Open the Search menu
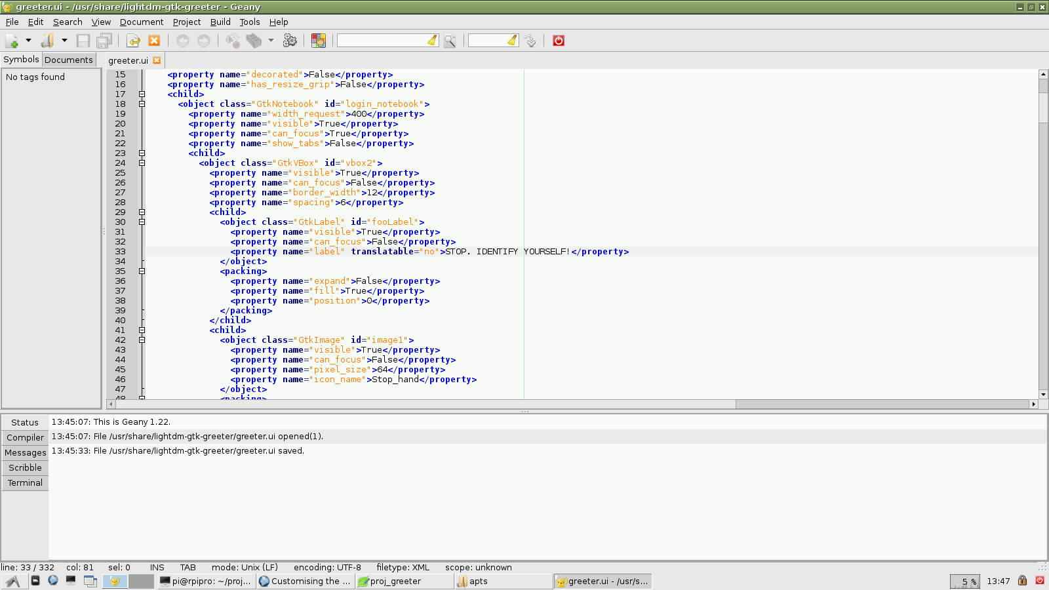Viewport: 1049px width, 590px height. tap(68, 22)
